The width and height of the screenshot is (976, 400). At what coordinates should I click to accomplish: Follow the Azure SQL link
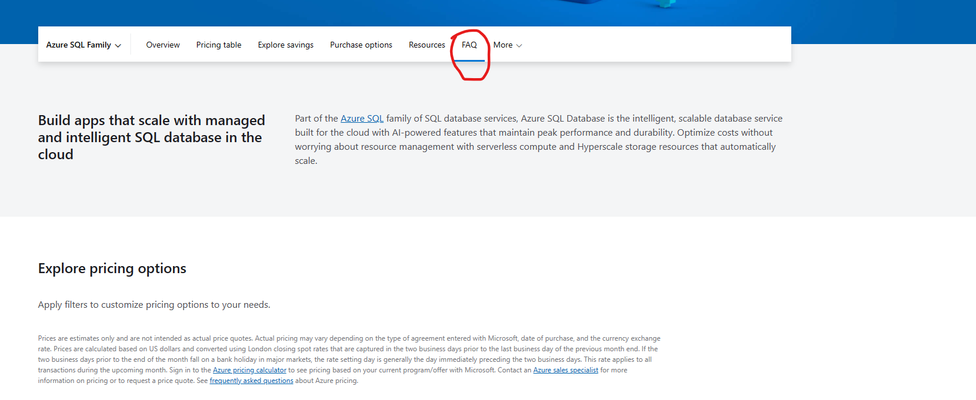[362, 119]
